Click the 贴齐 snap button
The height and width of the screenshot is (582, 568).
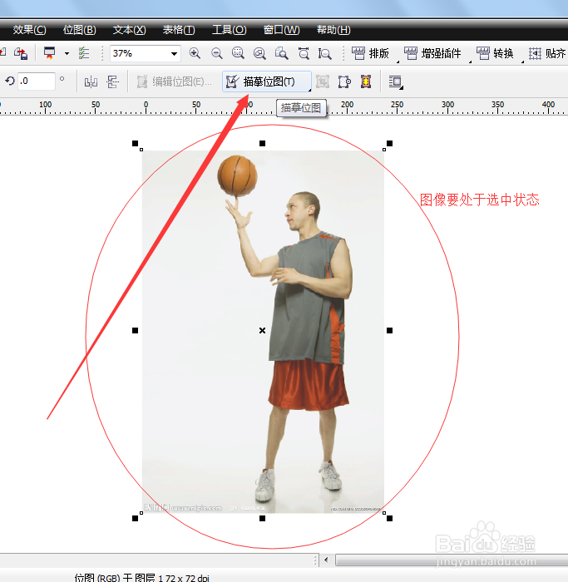pos(547,53)
